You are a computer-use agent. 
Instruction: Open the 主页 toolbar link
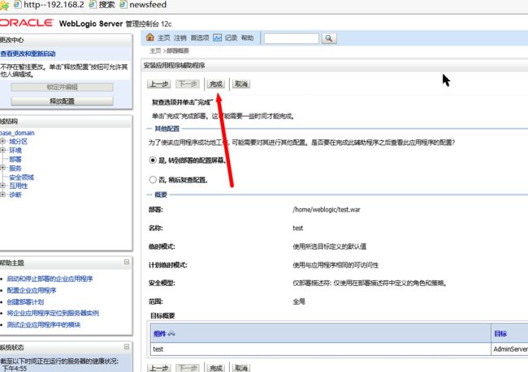(164, 38)
